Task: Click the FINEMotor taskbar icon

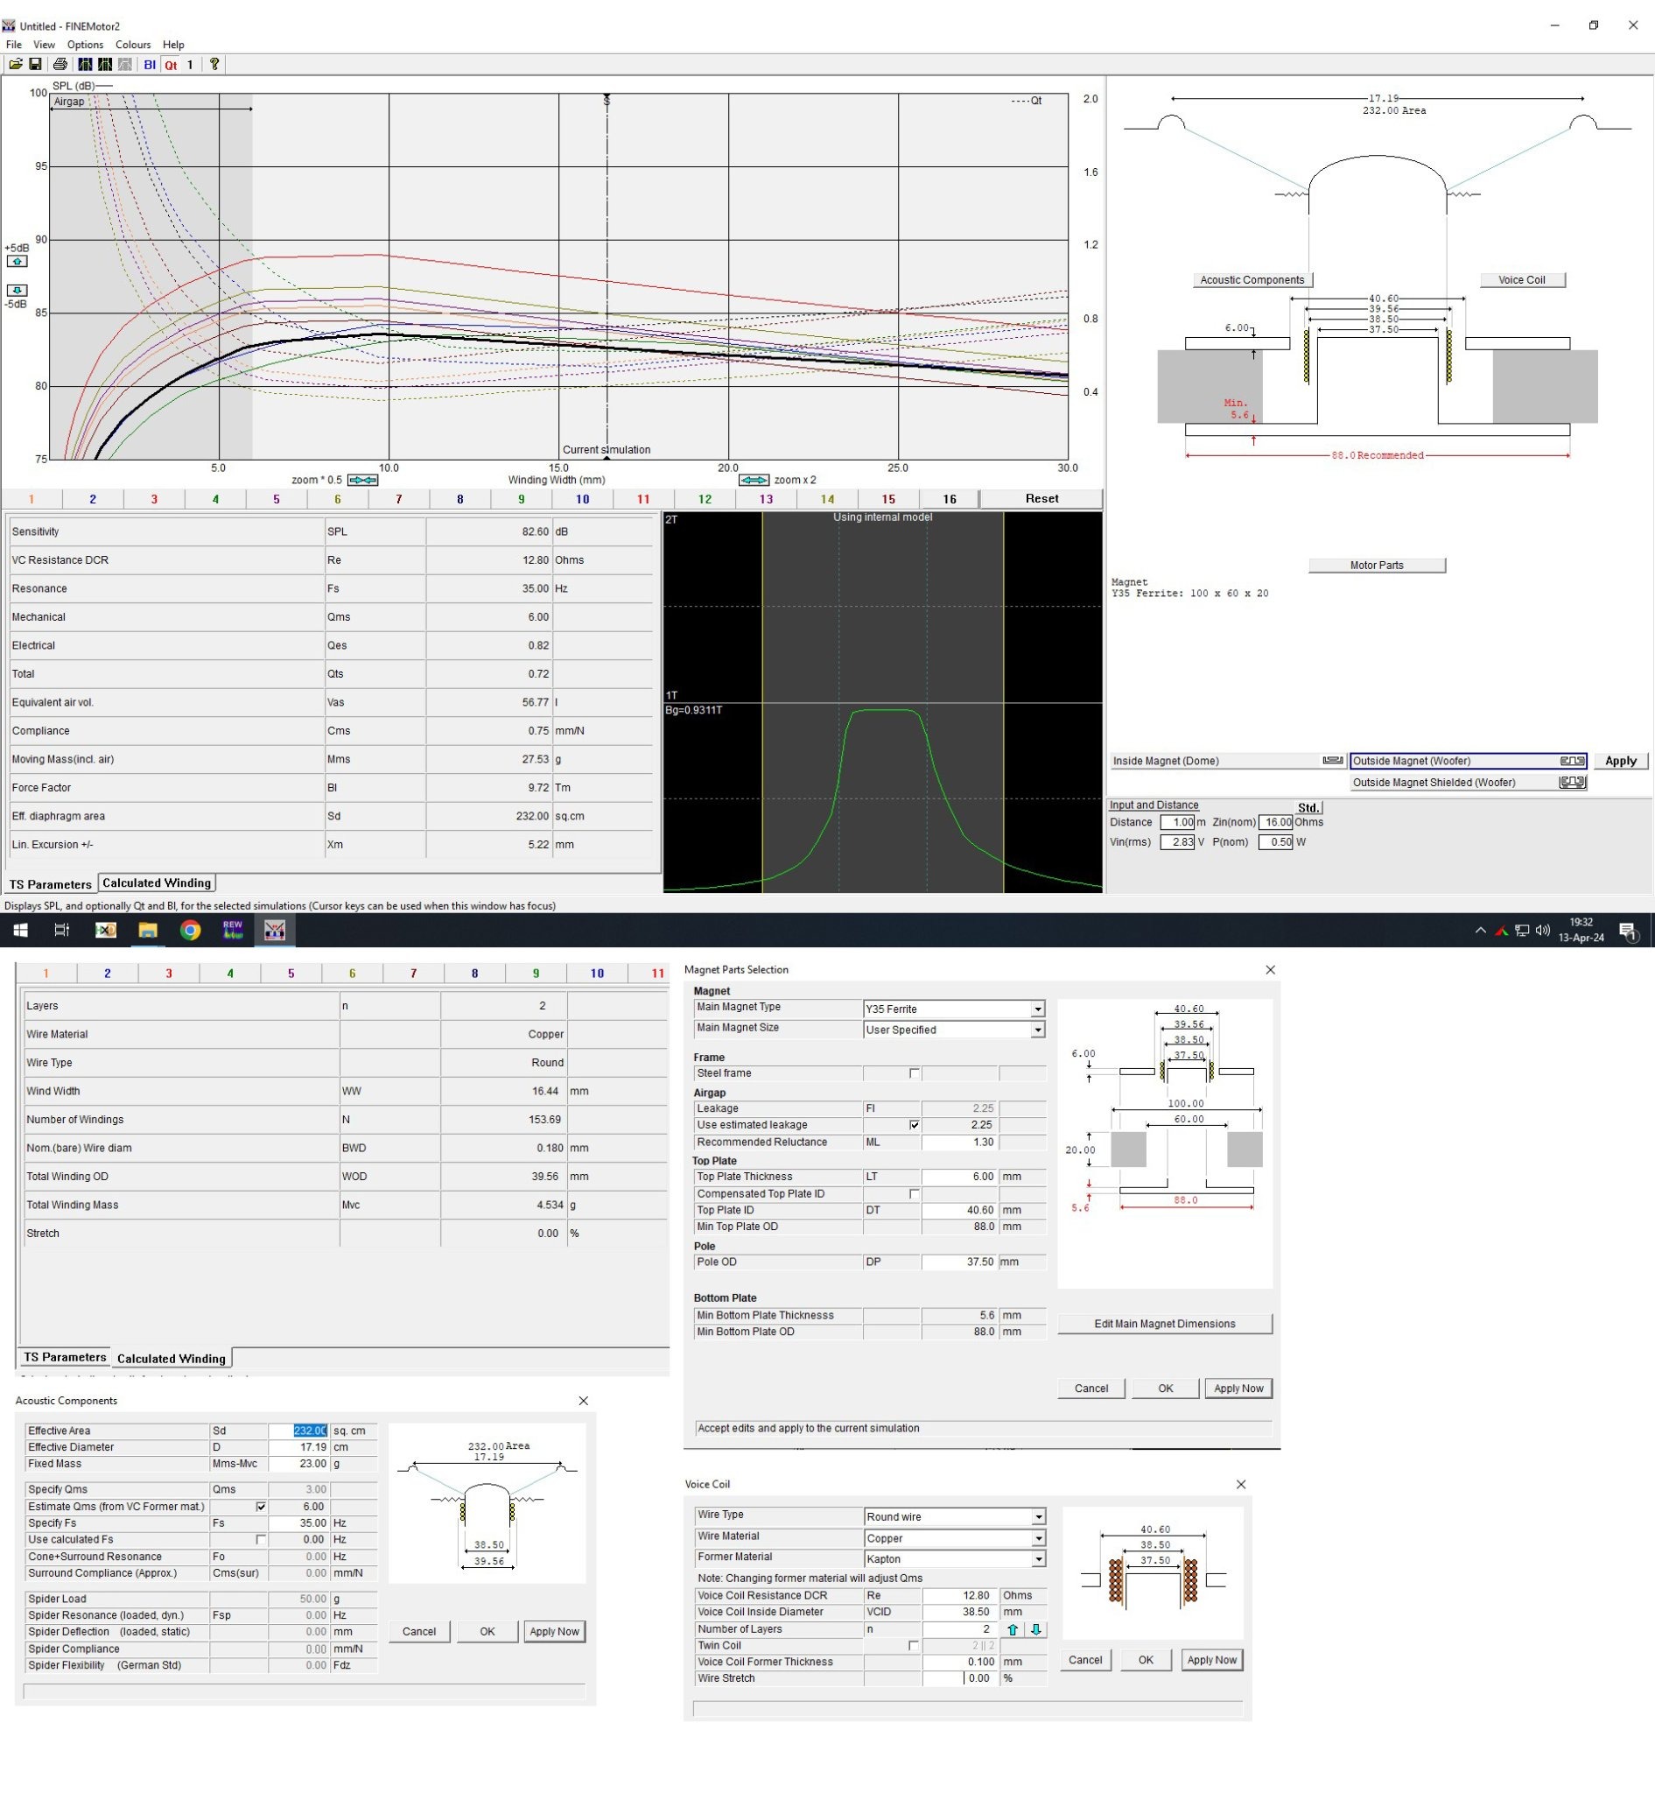Action: (275, 930)
